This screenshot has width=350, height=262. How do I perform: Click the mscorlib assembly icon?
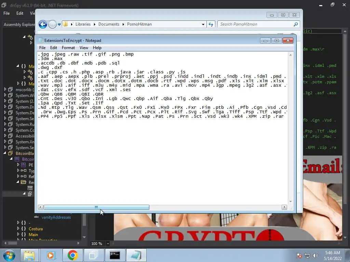pyautogui.click(x=11, y=90)
